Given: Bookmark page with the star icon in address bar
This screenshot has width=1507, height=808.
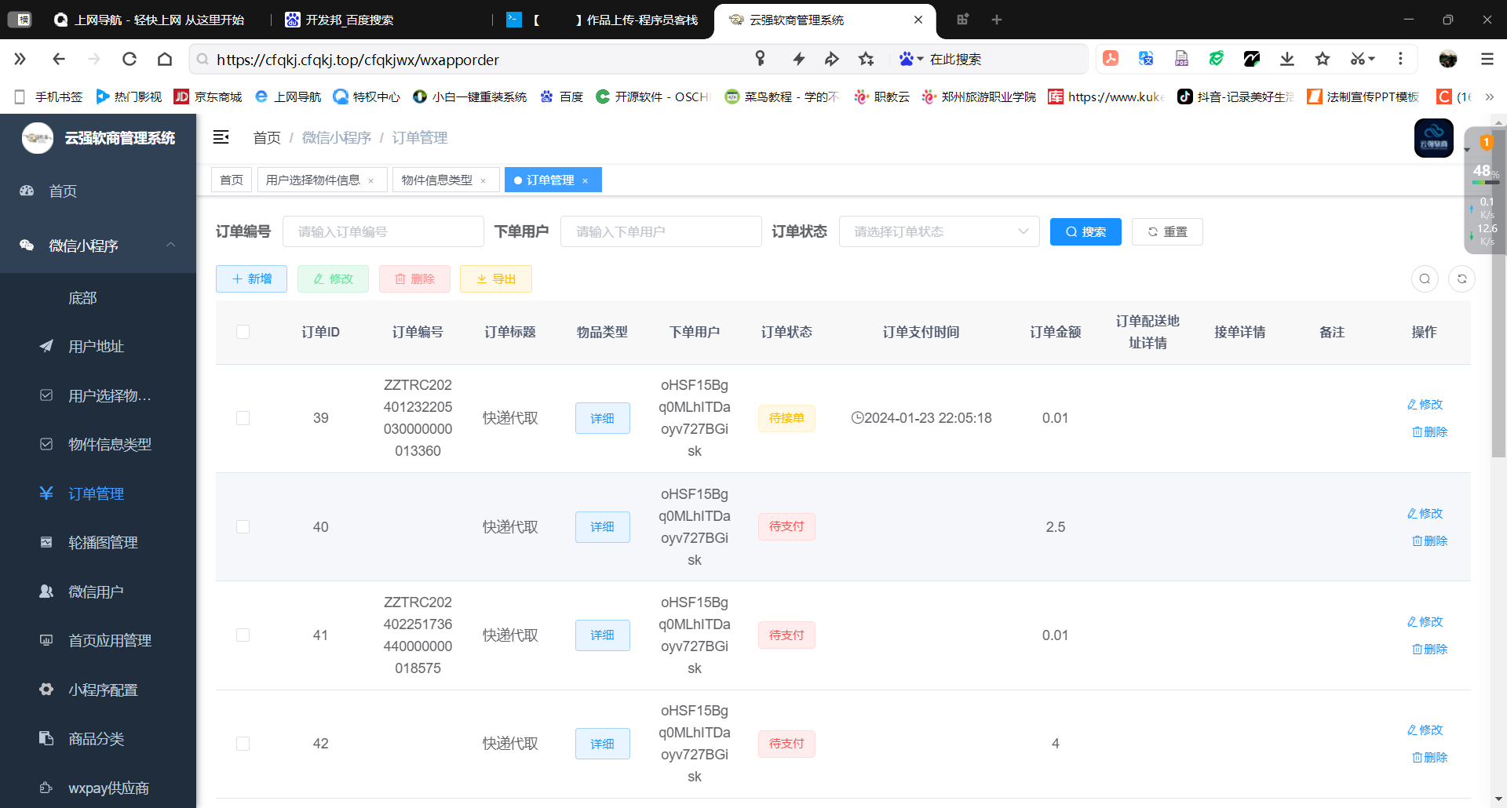Looking at the screenshot, I should click(866, 59).
